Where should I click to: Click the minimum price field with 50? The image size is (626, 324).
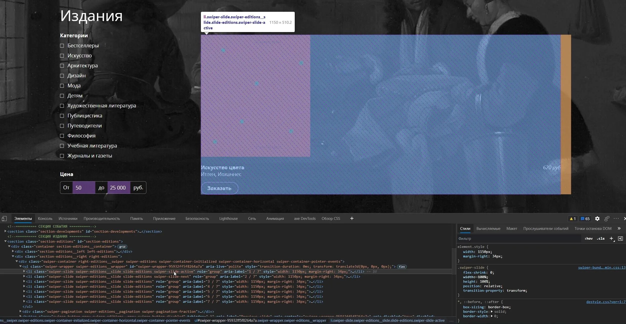coord(84,188)
